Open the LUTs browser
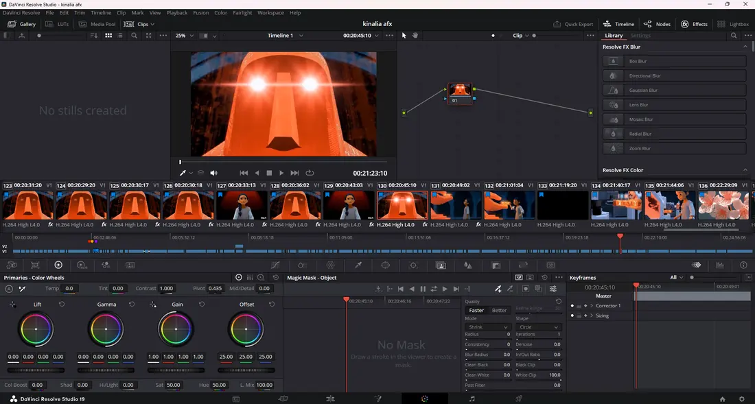 (57, 24)
